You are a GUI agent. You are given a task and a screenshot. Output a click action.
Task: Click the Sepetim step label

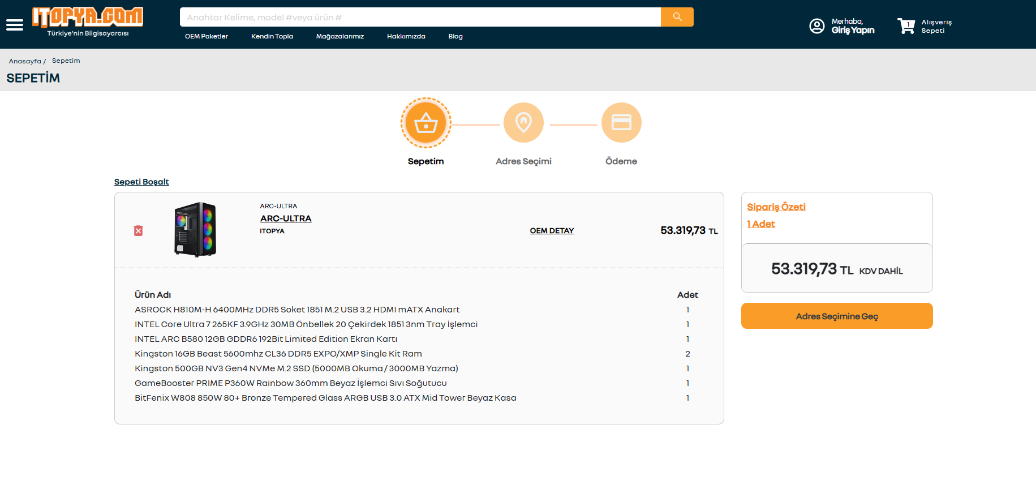tap(426, 161)
